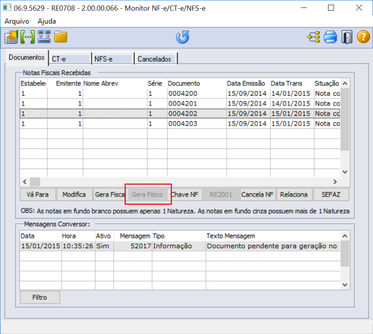Click the Documento pendente message text
The width and height of the screenshot is (373, 334).
pos(272,246)
